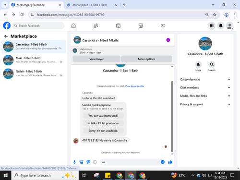Open Sticky Notes from the taskbar
This screenshot has height=180, width=240.
pos(108,176)
